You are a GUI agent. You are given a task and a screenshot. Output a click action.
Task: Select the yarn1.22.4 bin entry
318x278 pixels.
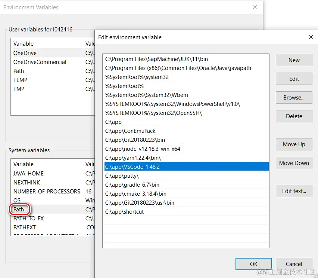186,158
